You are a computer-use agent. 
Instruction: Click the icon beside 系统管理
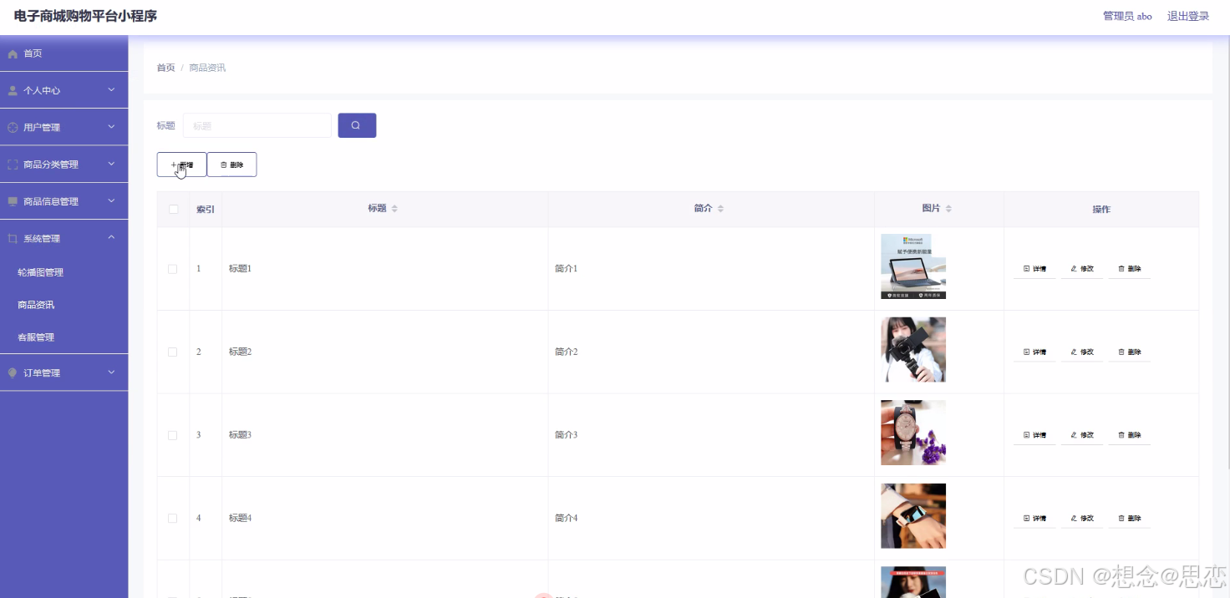point(13,239)
